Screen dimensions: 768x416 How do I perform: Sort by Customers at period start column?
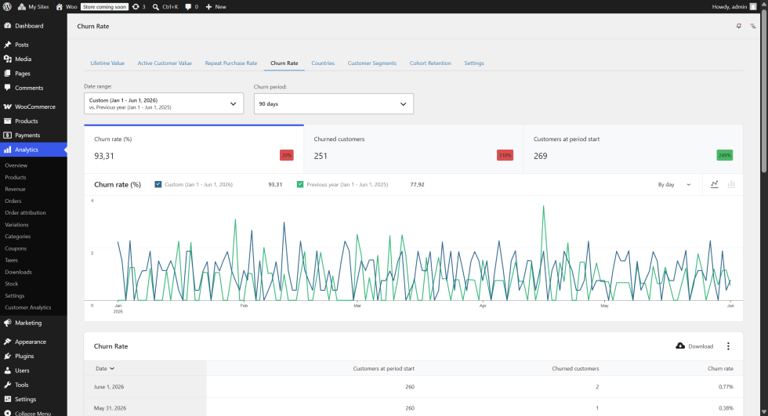point(383,368)
